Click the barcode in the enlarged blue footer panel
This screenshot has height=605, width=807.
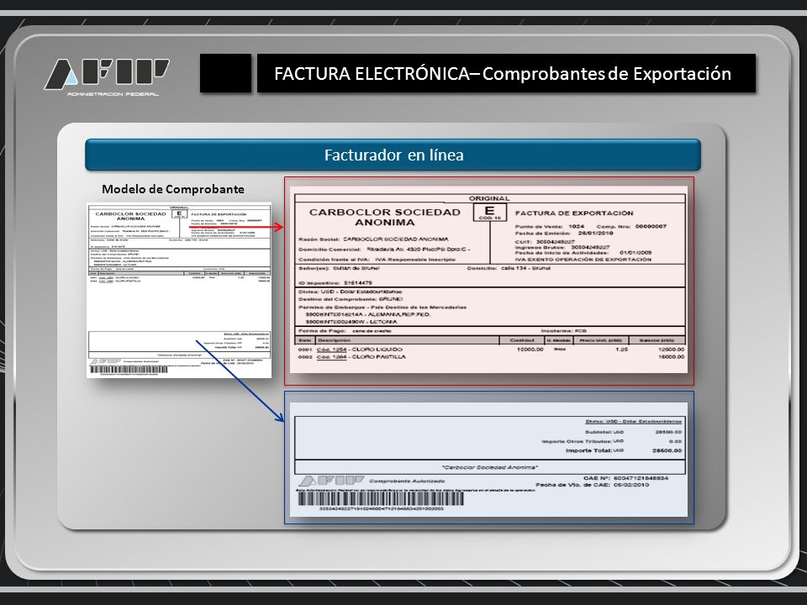(x=381, y=498)
